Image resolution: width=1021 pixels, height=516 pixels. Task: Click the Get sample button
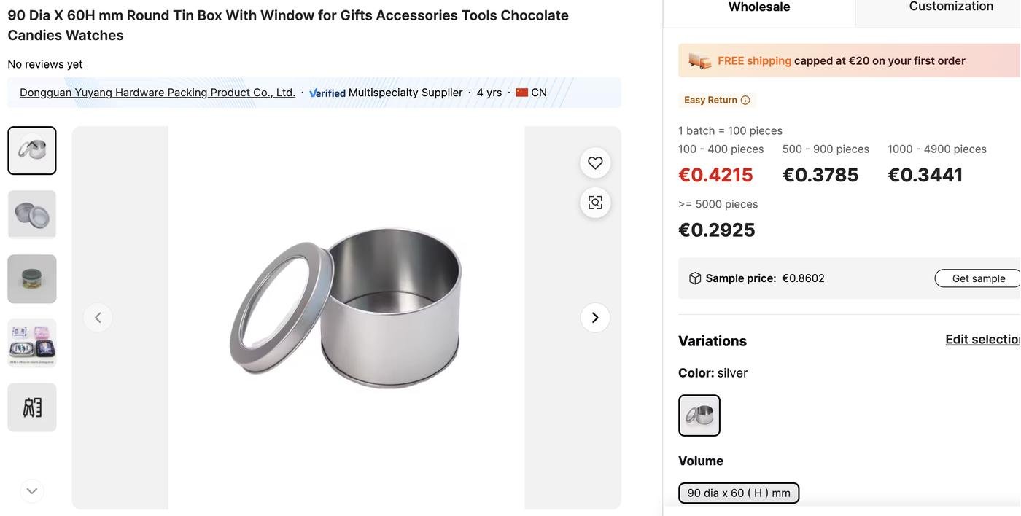(x=978, y=278)
